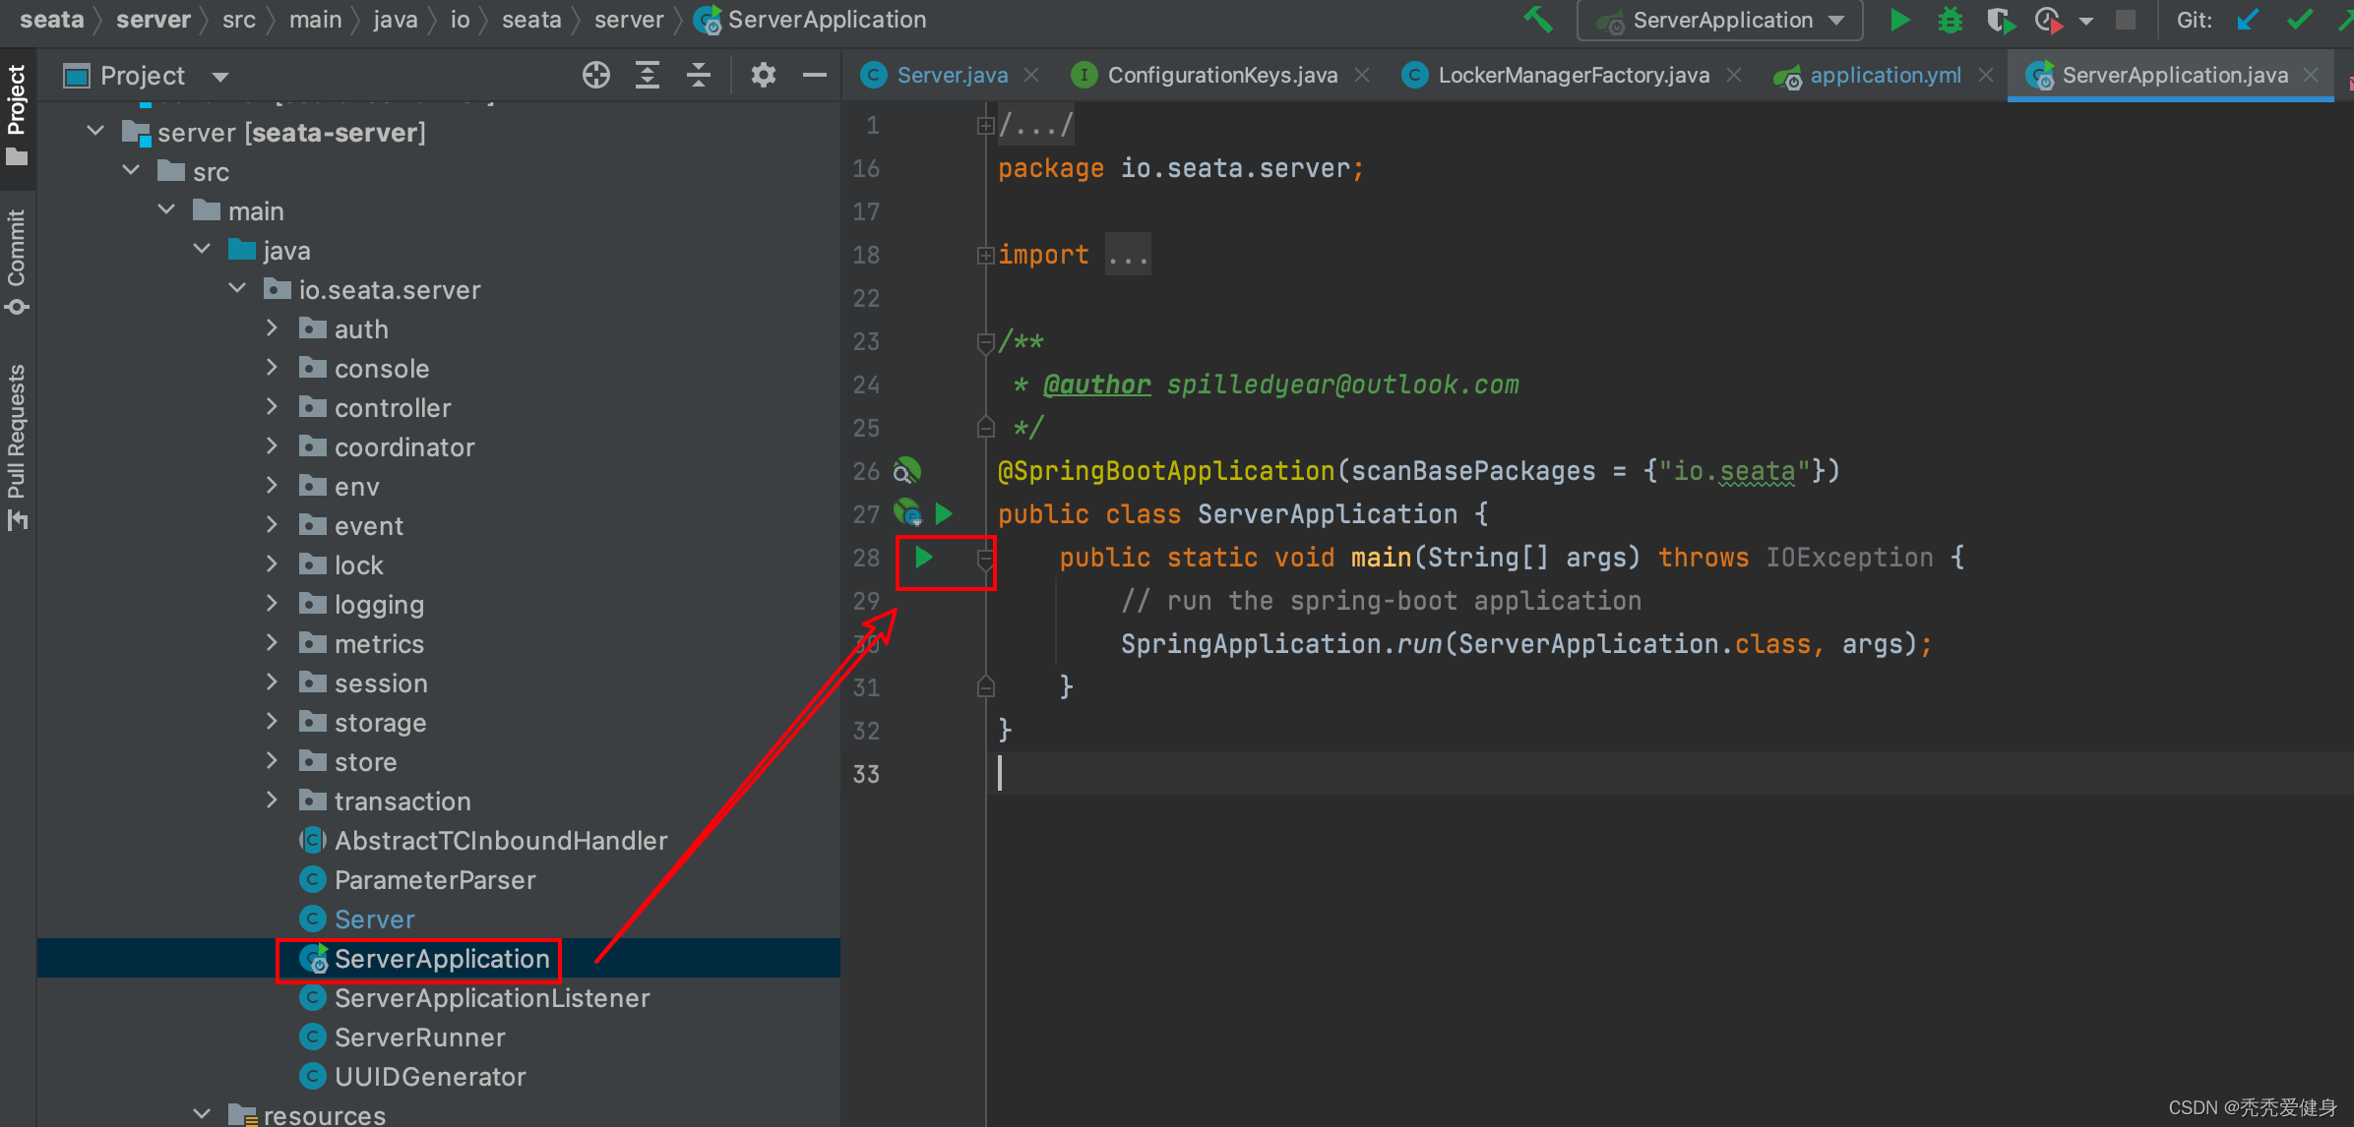The image size is (2354, 1127).
Task: Click the @author Javadoc tag
Action: coord(1096,385)
